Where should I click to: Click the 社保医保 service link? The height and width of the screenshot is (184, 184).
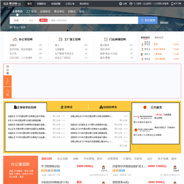pos(167,114)
